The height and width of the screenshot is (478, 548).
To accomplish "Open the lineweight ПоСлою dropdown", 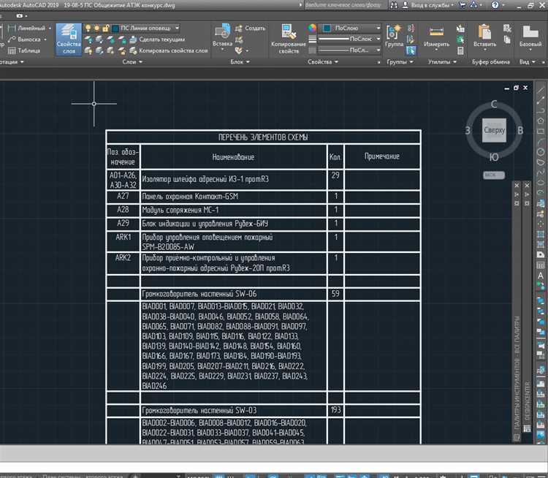I will tap(378, 39).
